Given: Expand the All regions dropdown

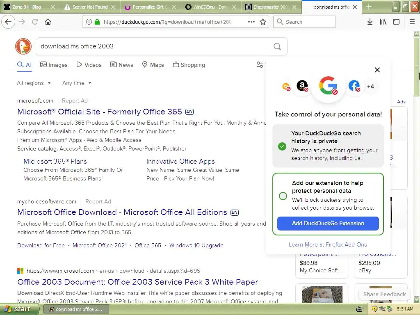Looking at the screenshot, I should 34,83.
